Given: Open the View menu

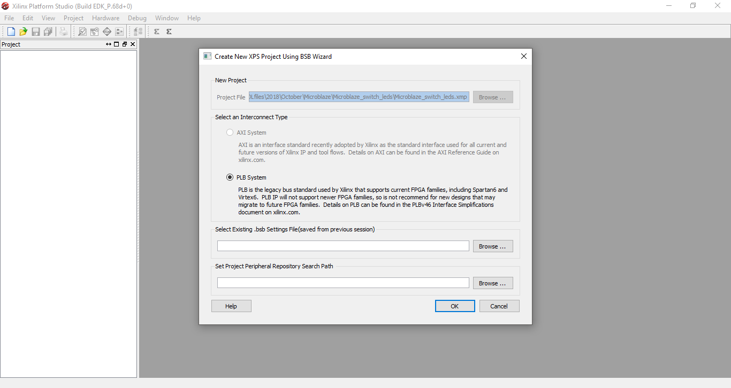Looking at the screenshot, I should 48,18.
